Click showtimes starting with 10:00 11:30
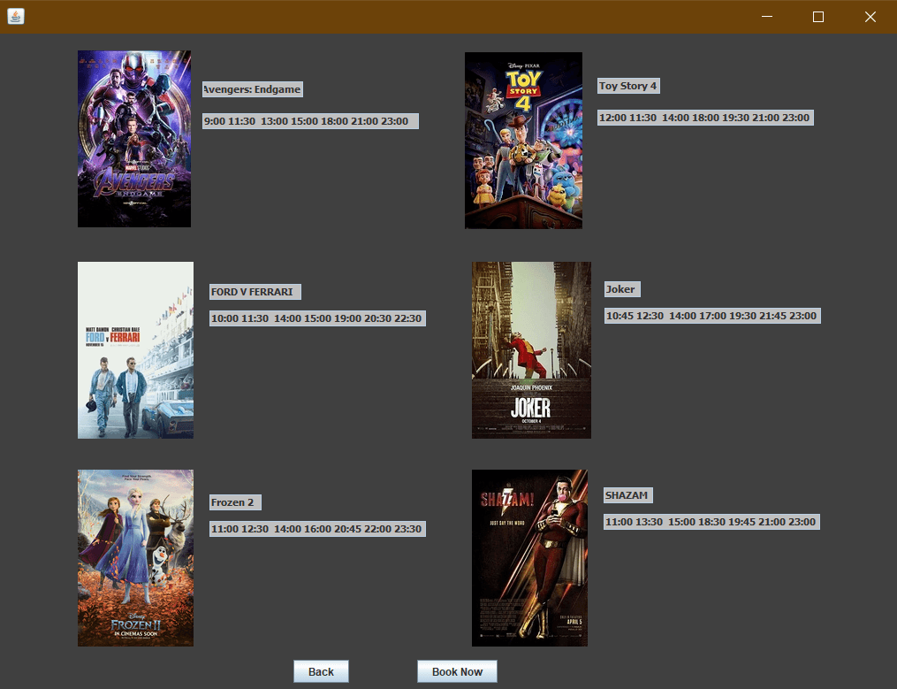The height and width of the screenshot is (689, 897). 317,318
